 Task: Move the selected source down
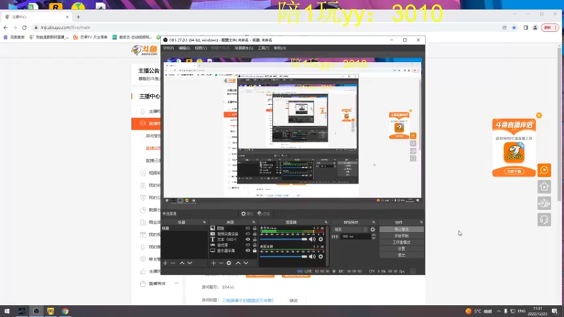[245, 263]
